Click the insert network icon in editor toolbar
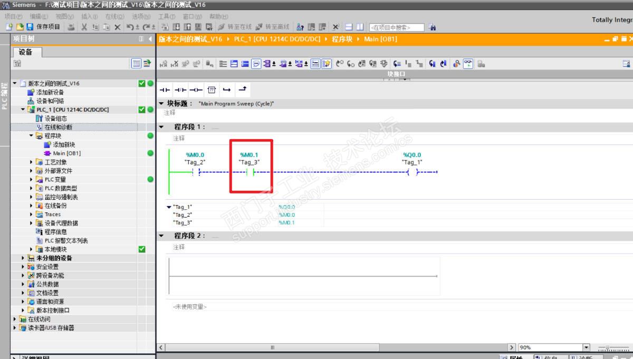633x359 pixels. (164, 64)
